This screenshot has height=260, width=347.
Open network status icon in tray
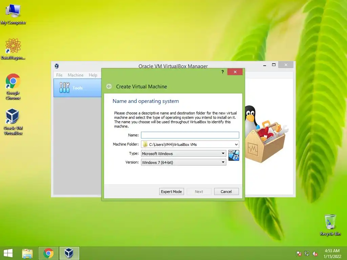[x=307, y=254]
